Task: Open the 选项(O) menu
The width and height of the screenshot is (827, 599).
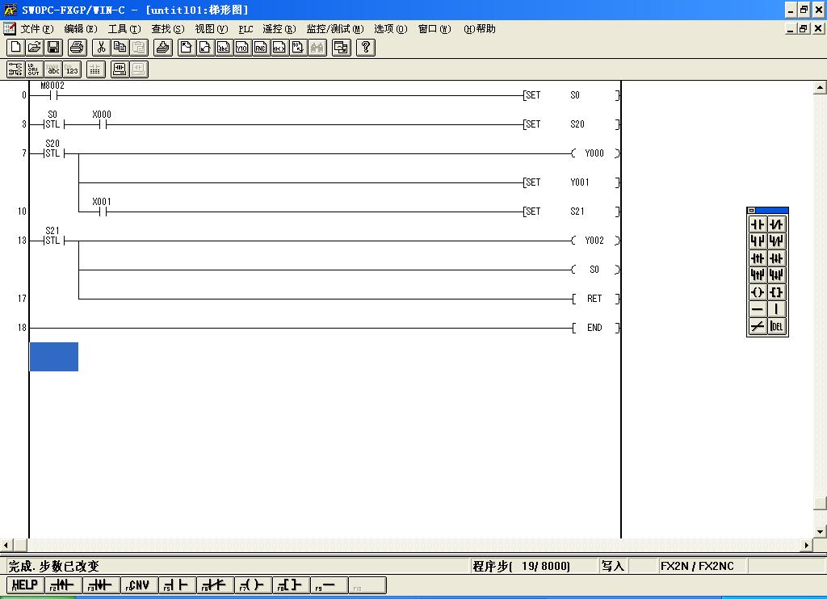Action: (x=390, y=29)
